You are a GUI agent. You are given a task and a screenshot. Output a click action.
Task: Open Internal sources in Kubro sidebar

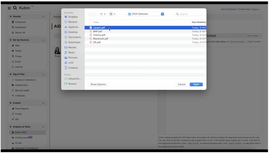[17, 67]
